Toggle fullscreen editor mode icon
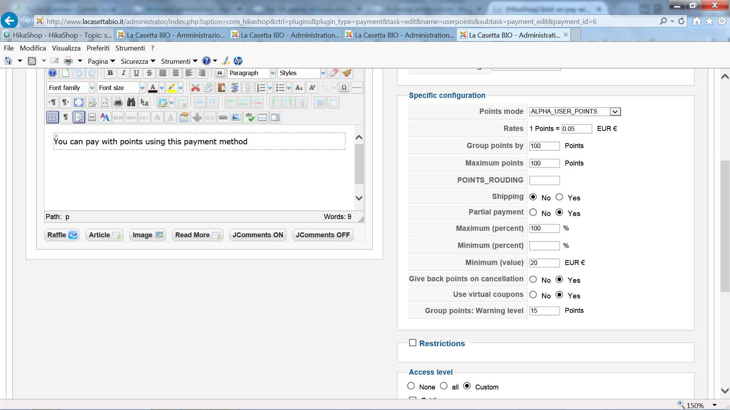Image resolution: width=730 pixels, height=410 pixels. point(79,102)
